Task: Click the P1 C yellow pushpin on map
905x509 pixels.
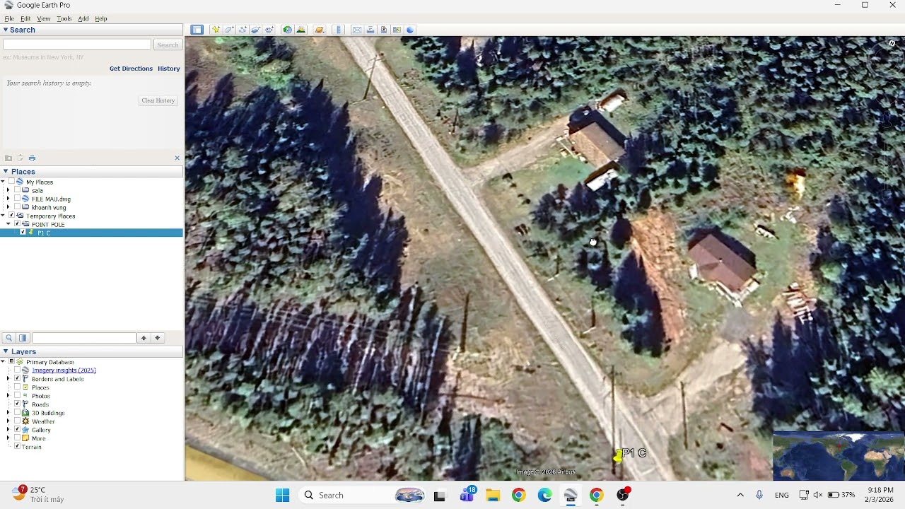Action: [x=618, y=456]
